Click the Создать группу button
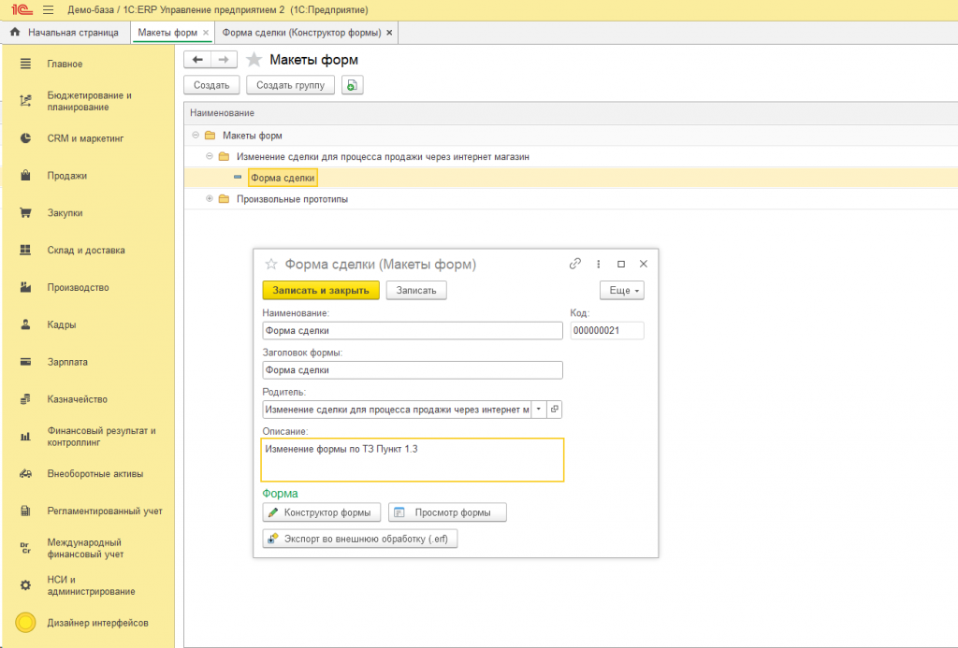 (x=290, y=85)
